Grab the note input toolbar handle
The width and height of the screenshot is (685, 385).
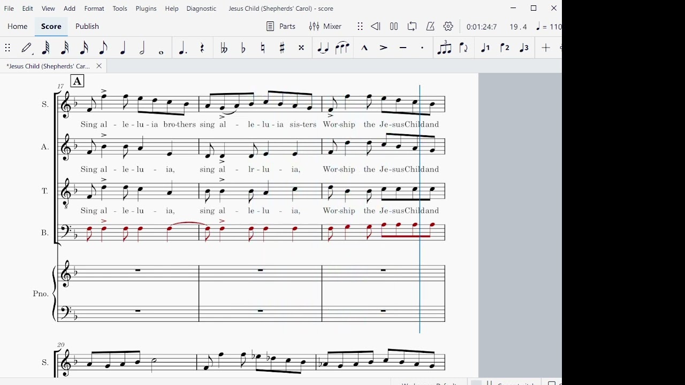click(7, 48)
